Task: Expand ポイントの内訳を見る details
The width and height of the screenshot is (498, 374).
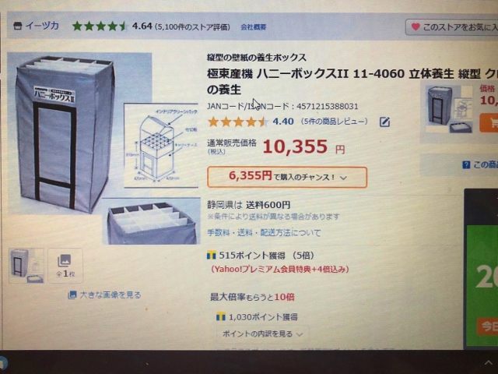Action: (x=262, y=334)
